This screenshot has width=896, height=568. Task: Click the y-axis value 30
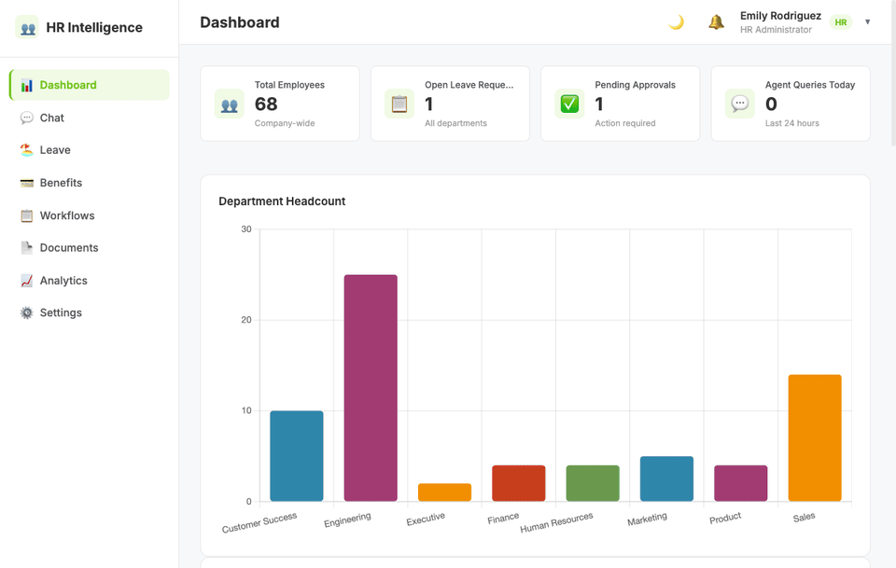coord(246,229)
